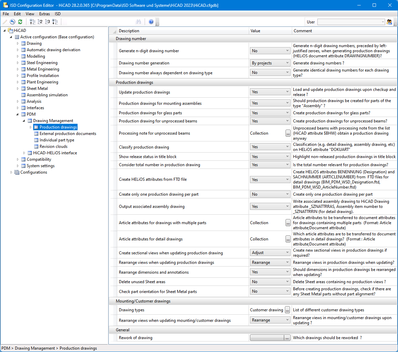Click the External production documents table icon
The width and height of the screenshot is (398, 352).
pos(36,134)
